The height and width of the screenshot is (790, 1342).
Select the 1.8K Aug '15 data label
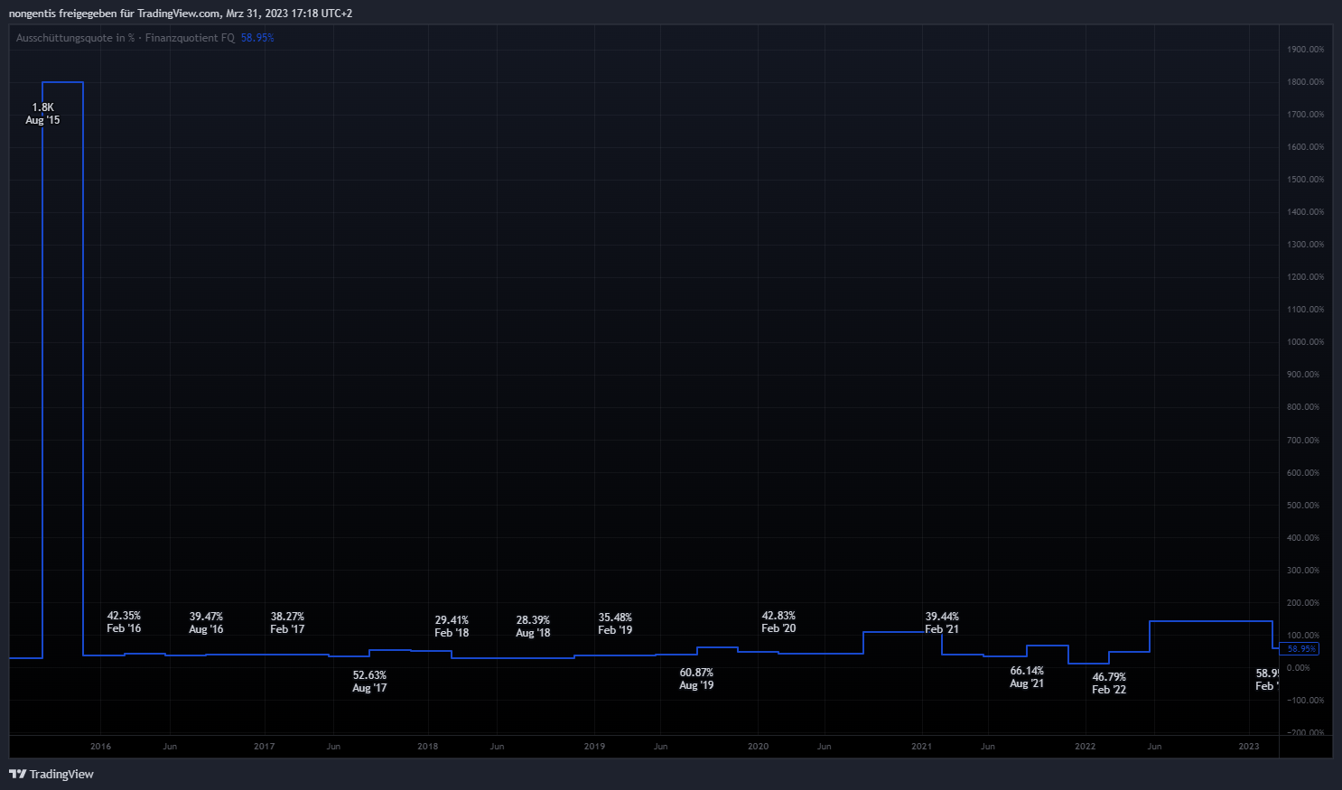(x=42, y=114)
